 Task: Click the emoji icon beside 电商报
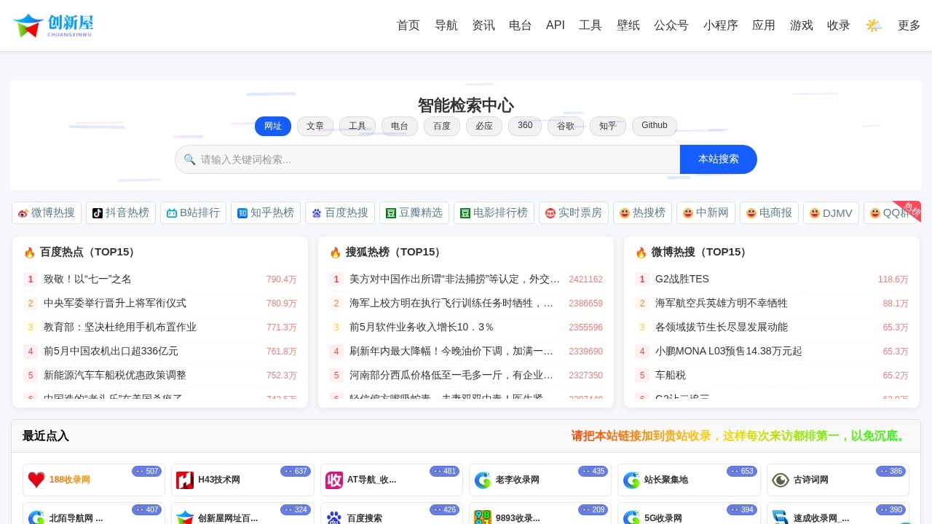click(751, 213)
